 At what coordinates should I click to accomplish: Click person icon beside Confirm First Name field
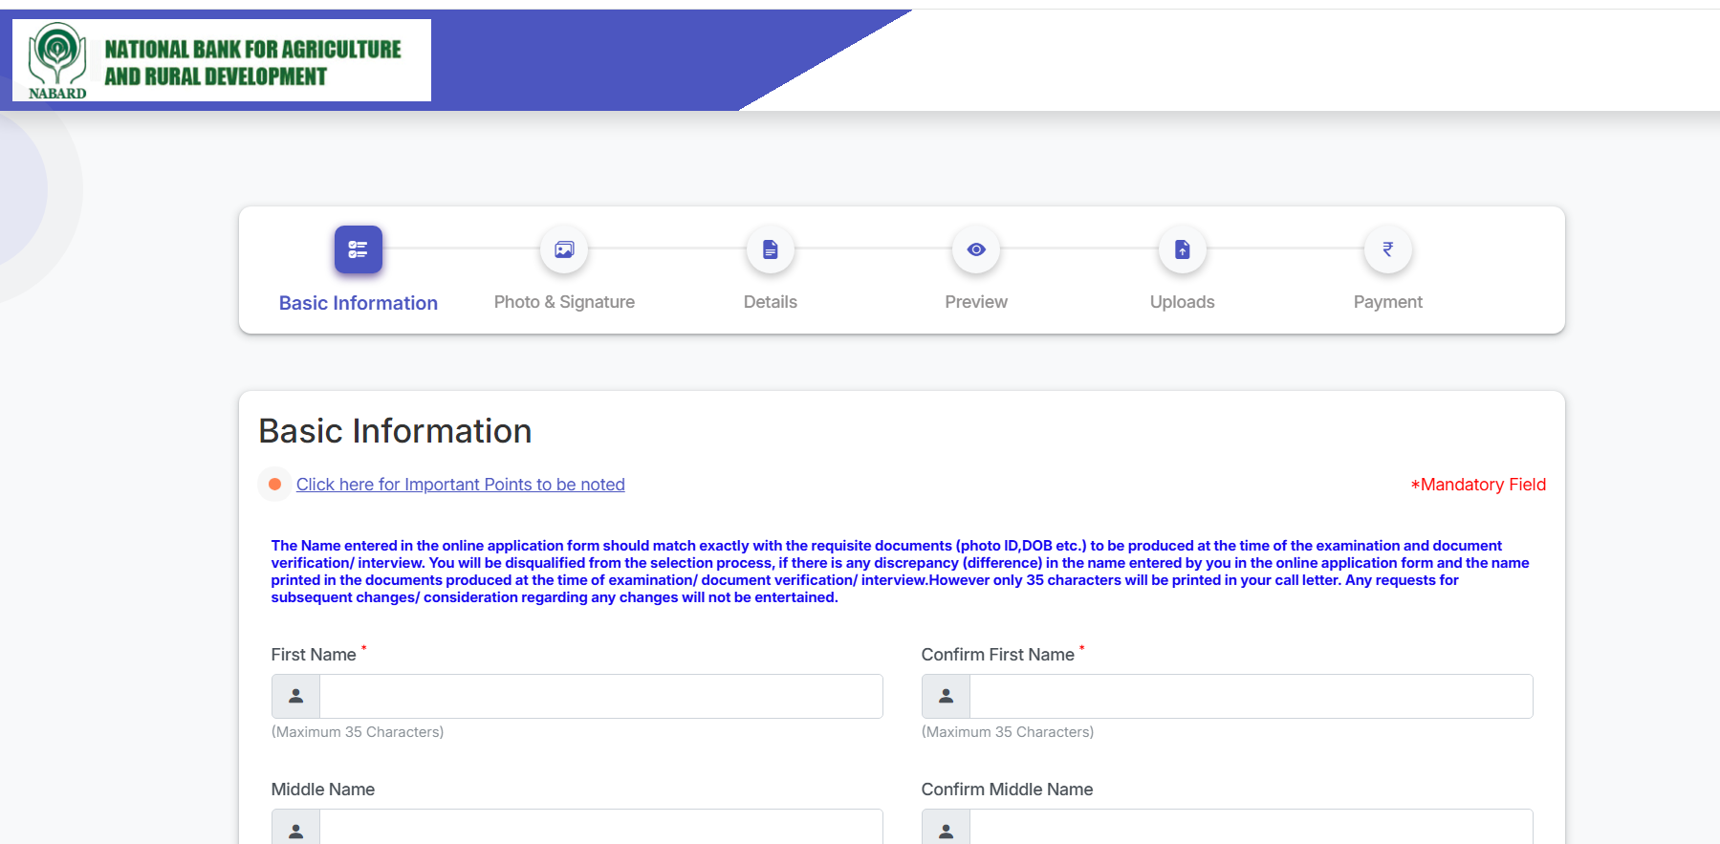pos(947,696)
